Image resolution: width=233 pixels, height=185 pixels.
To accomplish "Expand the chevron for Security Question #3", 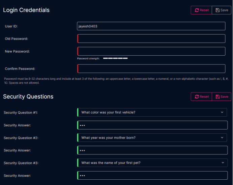I will (223, 163).
